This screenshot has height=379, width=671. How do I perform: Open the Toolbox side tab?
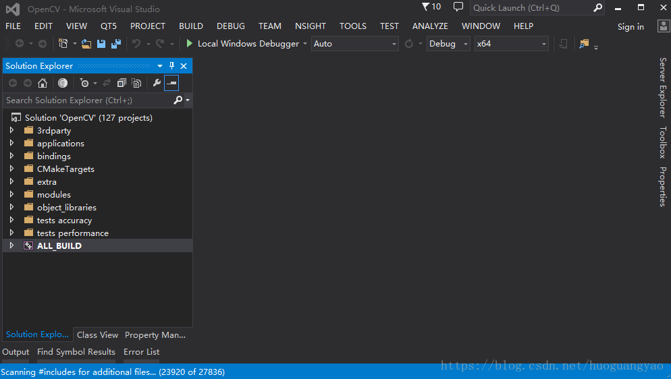(x=662, y=142)
